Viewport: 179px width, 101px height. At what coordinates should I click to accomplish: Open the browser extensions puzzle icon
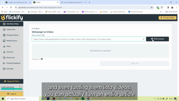162,8
